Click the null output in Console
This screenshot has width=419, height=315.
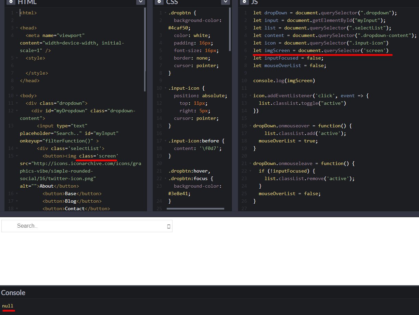click(8, 306)
